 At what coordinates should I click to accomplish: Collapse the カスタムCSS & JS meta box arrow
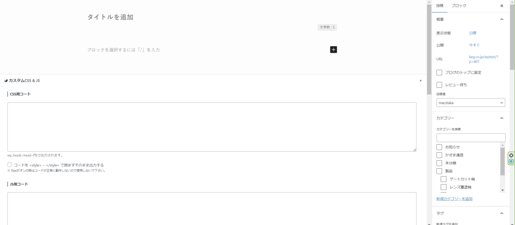[420, 80]
